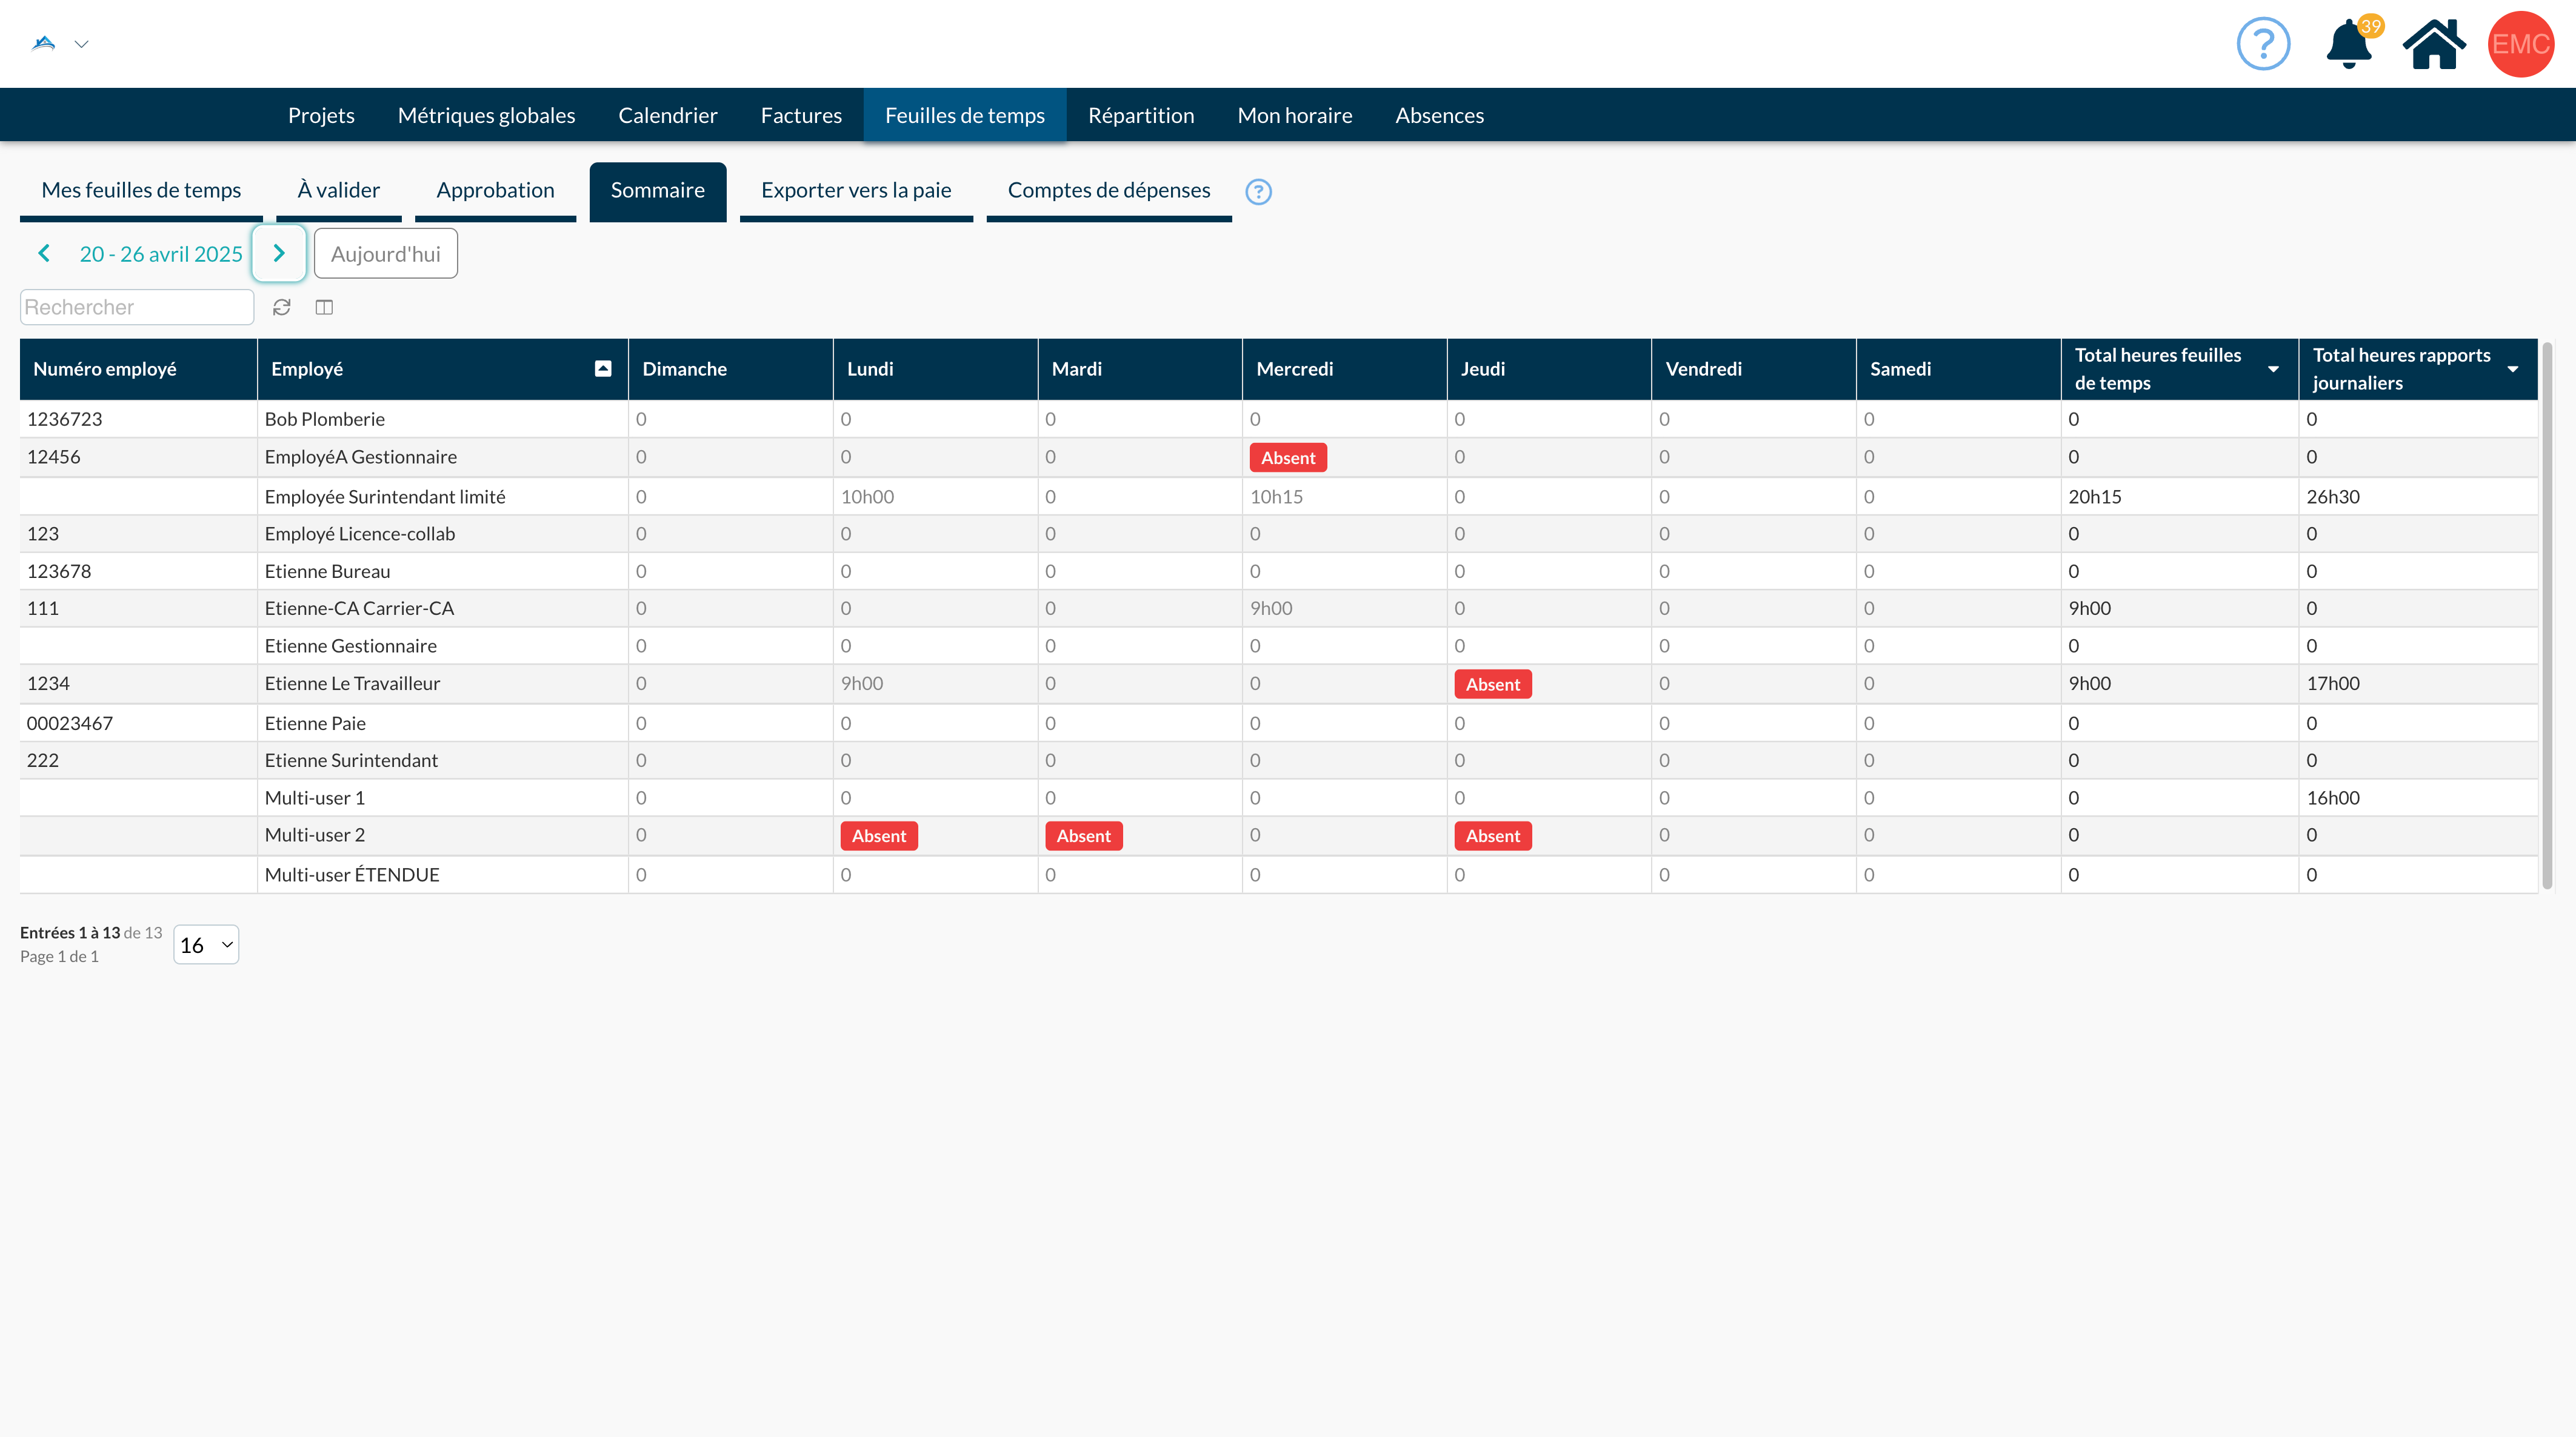This screenshot has width=2576, height=1437.
Task: Click the 20 - 26 avril 2025 date range
Action: point(161,254)
